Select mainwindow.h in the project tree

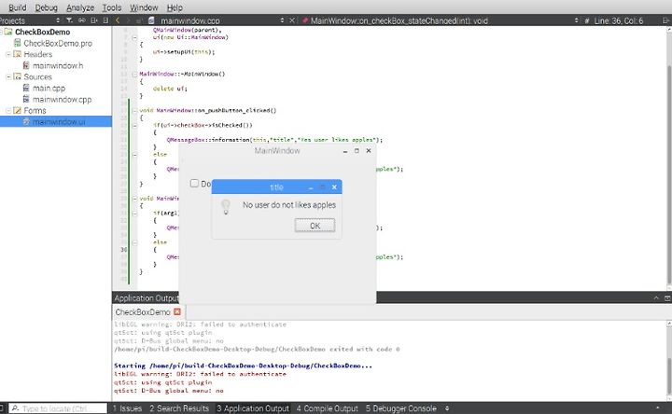[x=58, y=65]
